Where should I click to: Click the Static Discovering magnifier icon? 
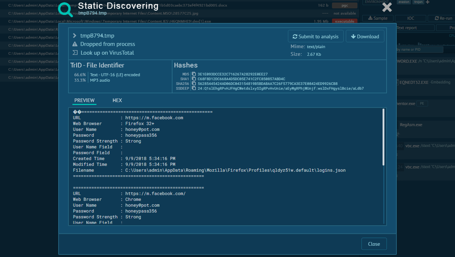click(66, 9)
